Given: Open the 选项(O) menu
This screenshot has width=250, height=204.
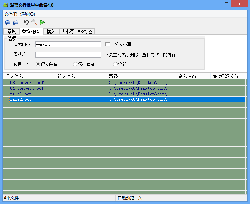Looking at the screenshot, I should [27, 14].
